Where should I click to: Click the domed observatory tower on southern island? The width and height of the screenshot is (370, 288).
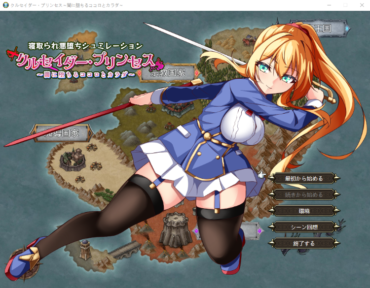(x=85, y=250)
